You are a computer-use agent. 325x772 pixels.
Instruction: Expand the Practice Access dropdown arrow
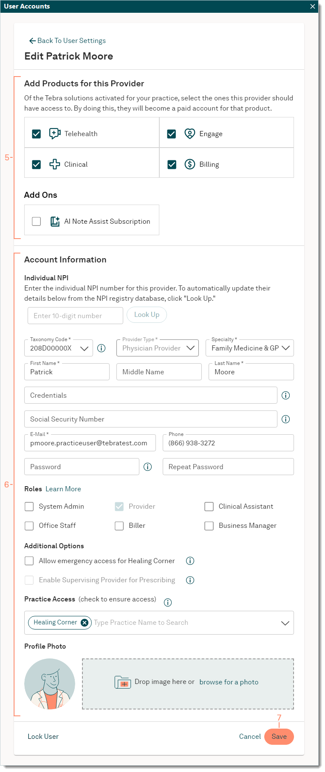[285, 623]
